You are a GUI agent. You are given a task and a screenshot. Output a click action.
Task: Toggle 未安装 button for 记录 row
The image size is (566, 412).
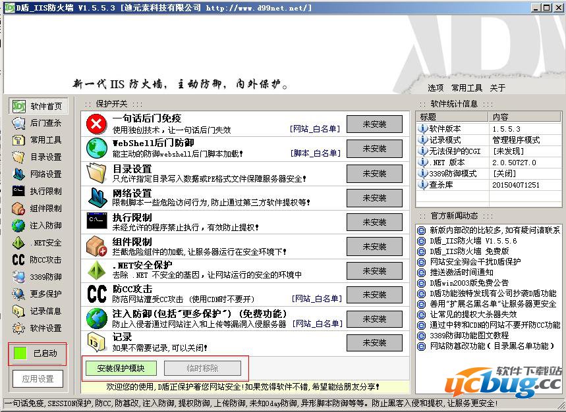tap(374, 343)
